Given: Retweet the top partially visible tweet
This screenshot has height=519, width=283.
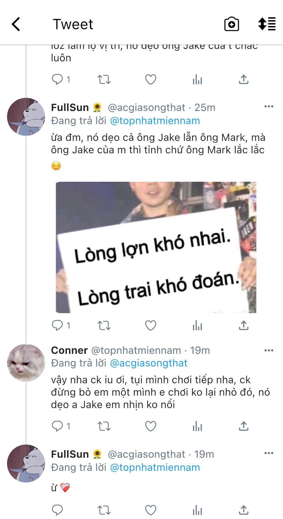Looking at the screenshot, I should [104, 80].
